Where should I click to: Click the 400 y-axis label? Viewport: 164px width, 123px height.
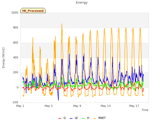coord(16,57)
